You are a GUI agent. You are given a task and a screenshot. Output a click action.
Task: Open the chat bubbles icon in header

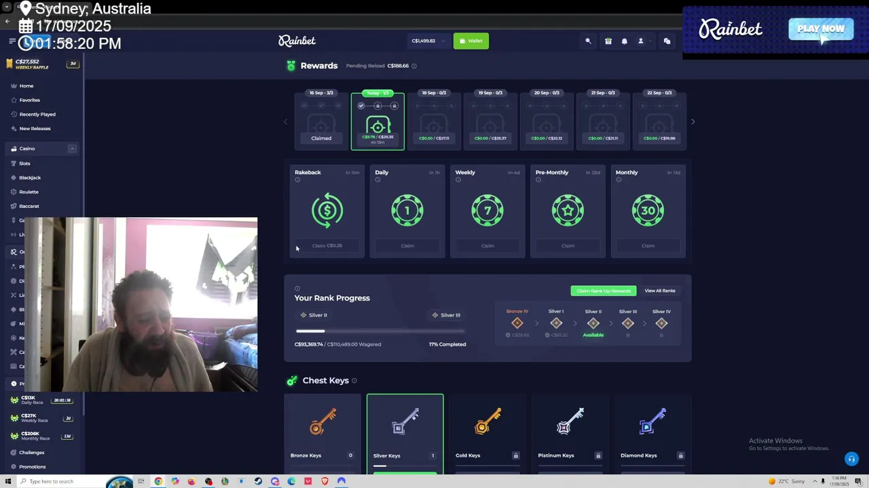(x=667, y=41)
